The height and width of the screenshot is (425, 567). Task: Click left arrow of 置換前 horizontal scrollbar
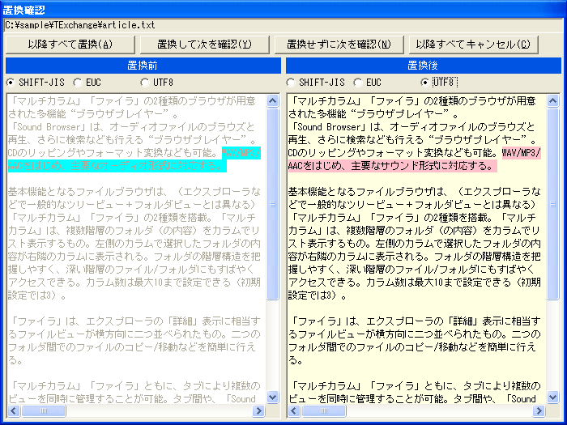(14, 411)
